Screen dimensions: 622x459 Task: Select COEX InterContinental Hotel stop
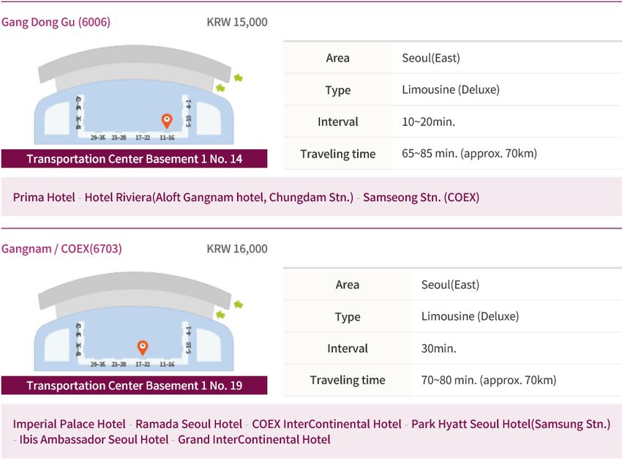click(x=327, y=424)
